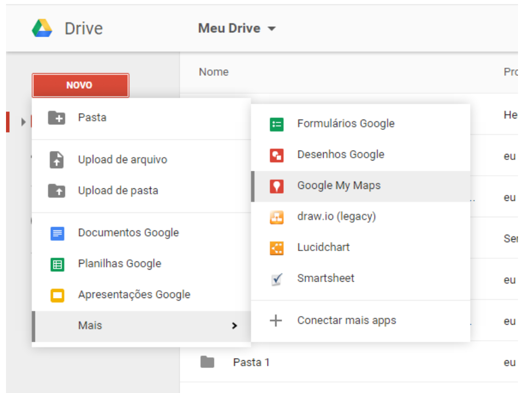
Task: Click the Google Drive logo icon
Action: (x=42, y=28)
